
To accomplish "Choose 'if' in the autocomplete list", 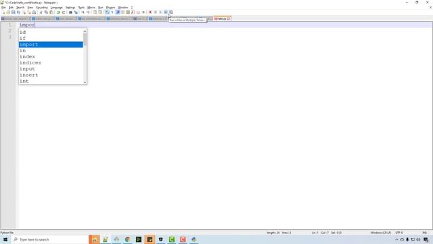I will click(x=51, y=38).
